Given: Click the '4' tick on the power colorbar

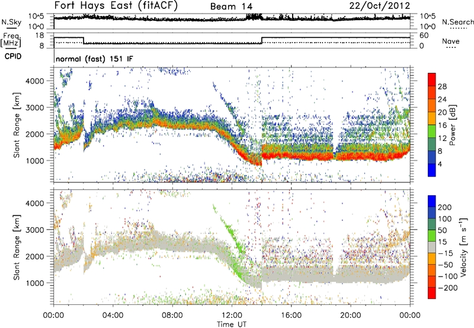Looking at the screenshot, I should (x=440, y=164).
